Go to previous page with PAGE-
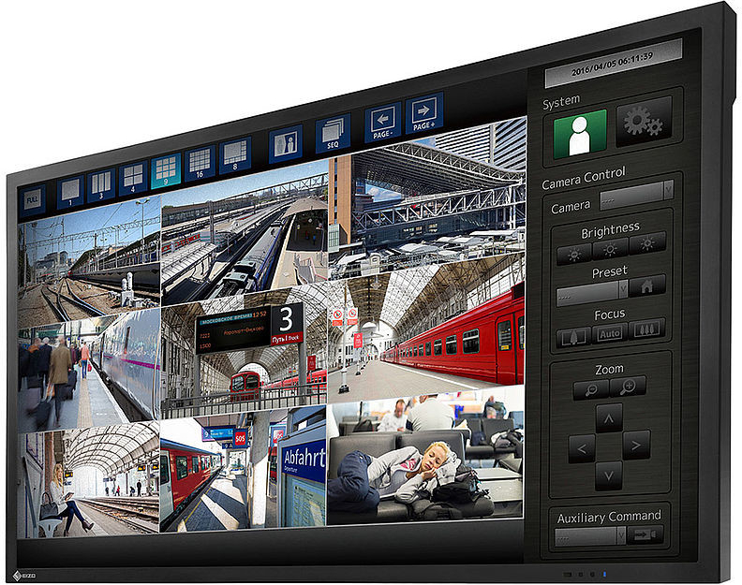Screen dimensions: 742x585 pyautogui.click(x=382, y=120)
